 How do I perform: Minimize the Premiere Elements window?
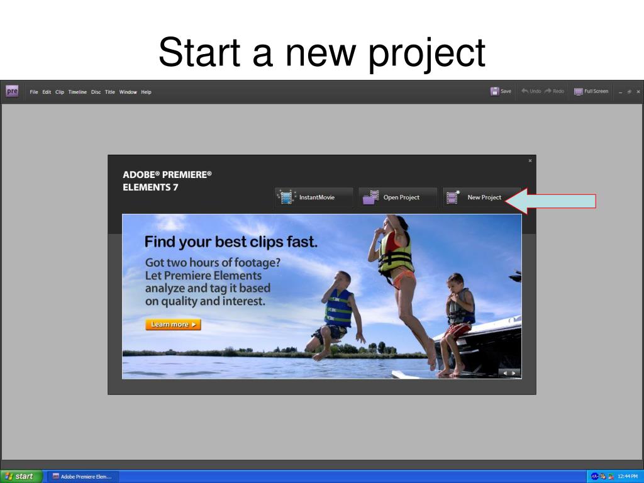pyautogui.click(x=620, y=92)
